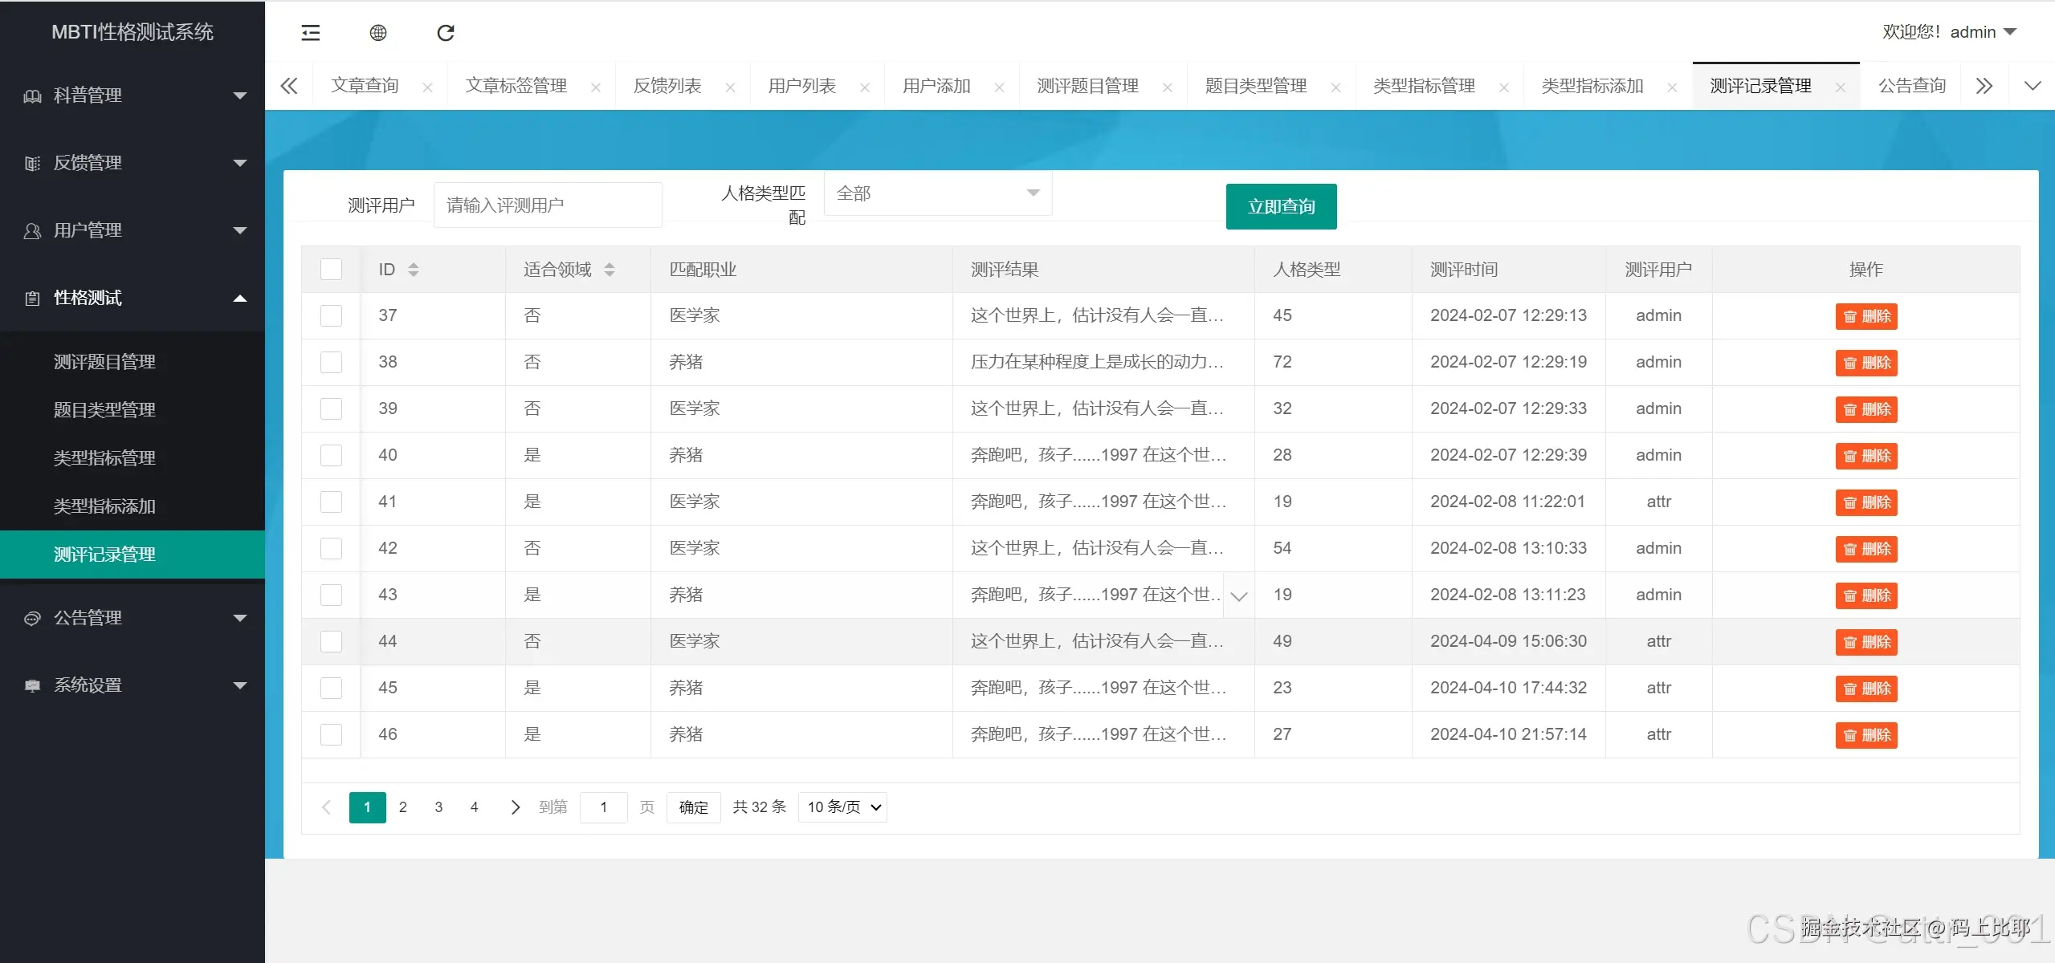Viewport: 2055px width, 963px height.
Task: Open 题目类型管理 in the sidebar
Action: (133, 410)
